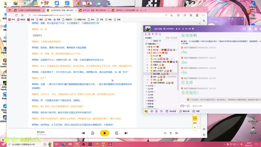Viewport: 261px width, 147px height.
Task: Expand the second 七夕 sub-channel
Action: 146,89
